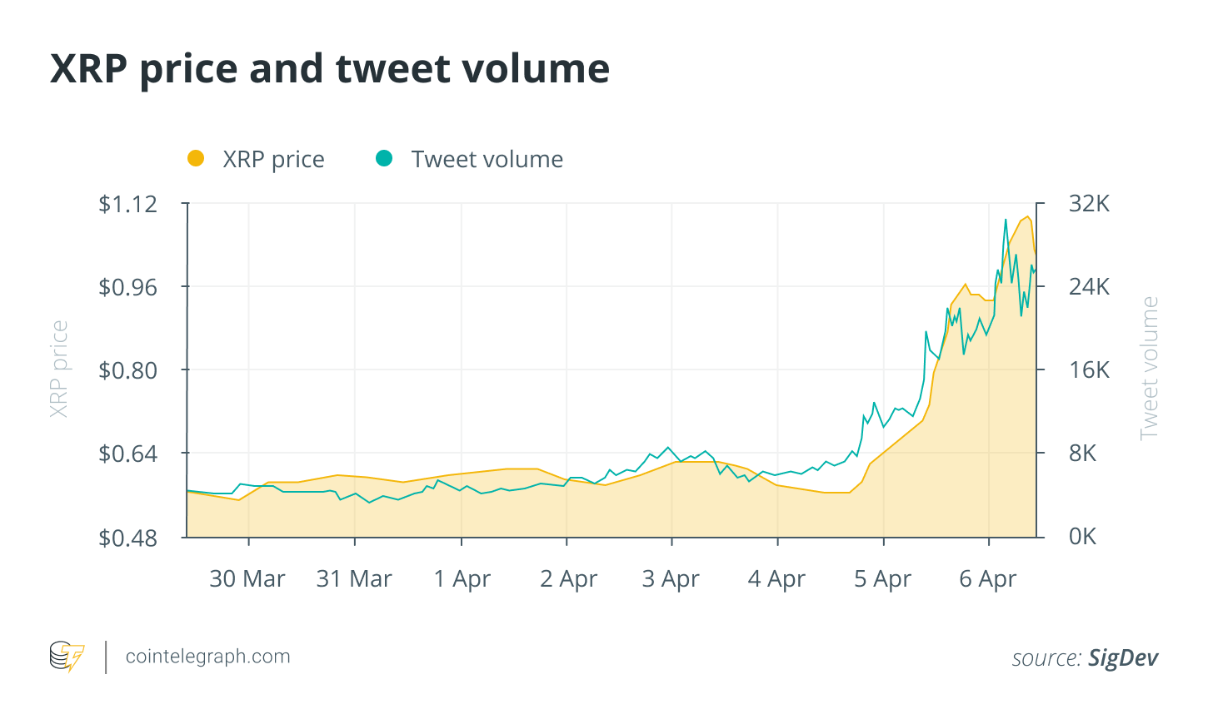Image resolution: width=1208 pixels, height=724 pixels.
Task: Click the Tweet volume legend label
Action: click(x=487, y=159)
